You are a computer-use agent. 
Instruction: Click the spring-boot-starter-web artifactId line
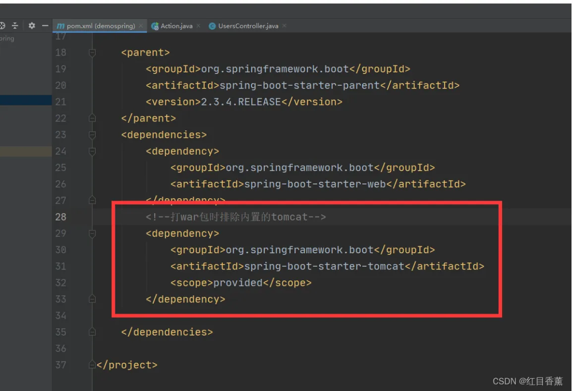[x=318, y=184]
